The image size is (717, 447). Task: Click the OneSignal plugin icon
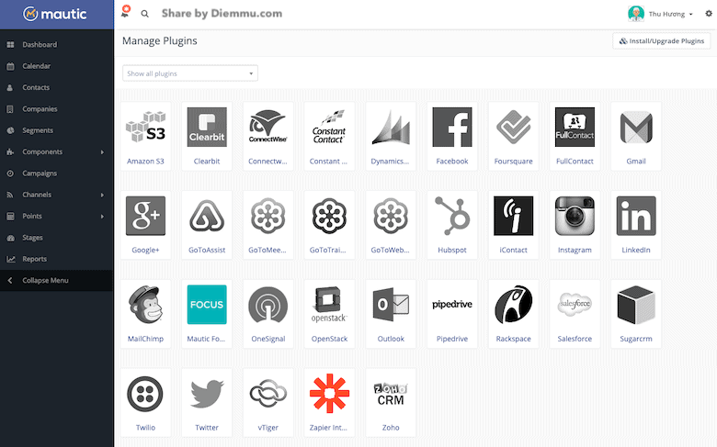pyautogui.click(x=268, y=305)
